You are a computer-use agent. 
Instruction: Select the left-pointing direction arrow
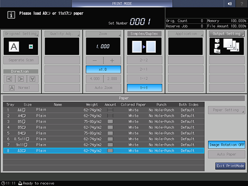(x=9, y=79)
